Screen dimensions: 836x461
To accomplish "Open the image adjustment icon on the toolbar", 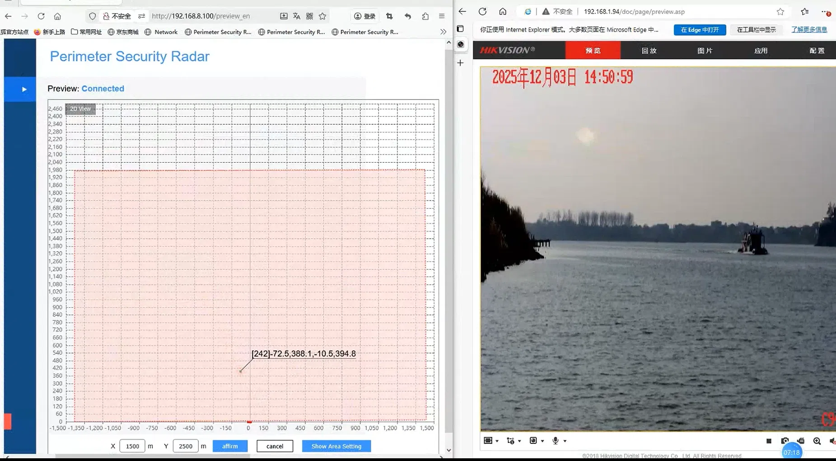I will [533, 441].
